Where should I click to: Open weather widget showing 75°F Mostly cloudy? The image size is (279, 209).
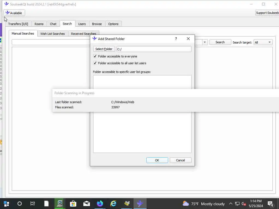coord(204,204)
